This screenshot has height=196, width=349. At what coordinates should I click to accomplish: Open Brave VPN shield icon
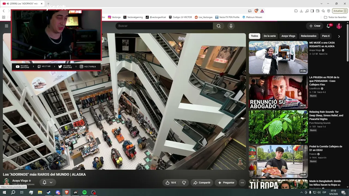[x=329, y=11]
